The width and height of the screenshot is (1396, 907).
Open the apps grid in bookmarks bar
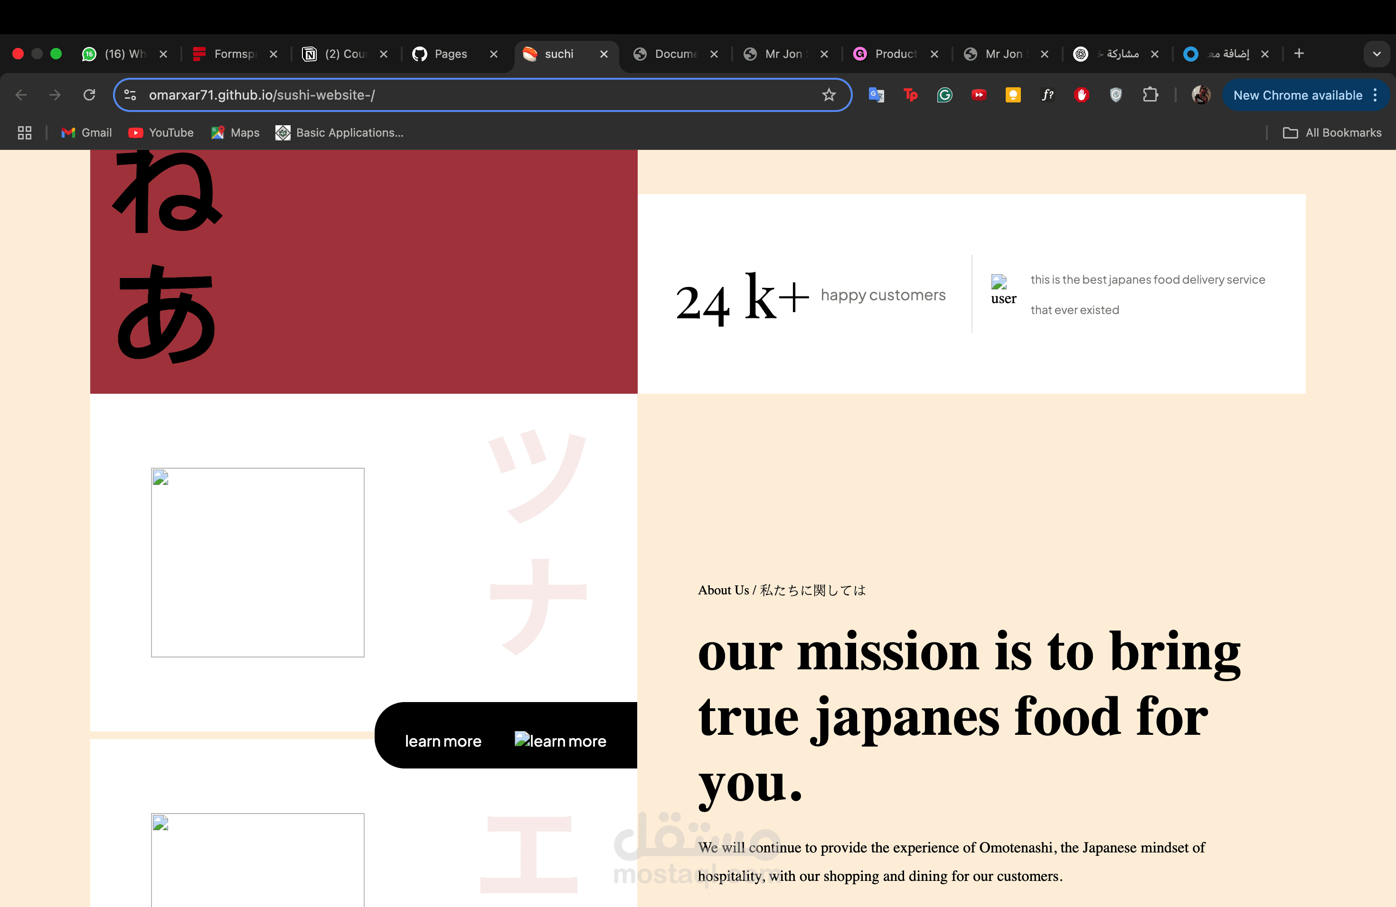pos(25,133)
